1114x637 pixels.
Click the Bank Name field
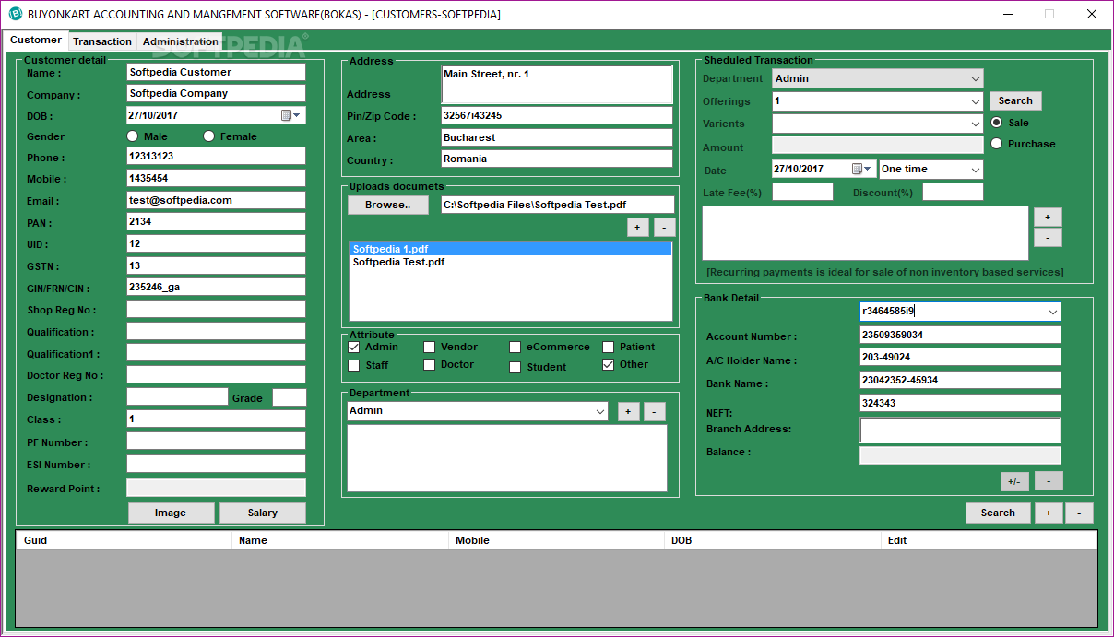point(960,380)
